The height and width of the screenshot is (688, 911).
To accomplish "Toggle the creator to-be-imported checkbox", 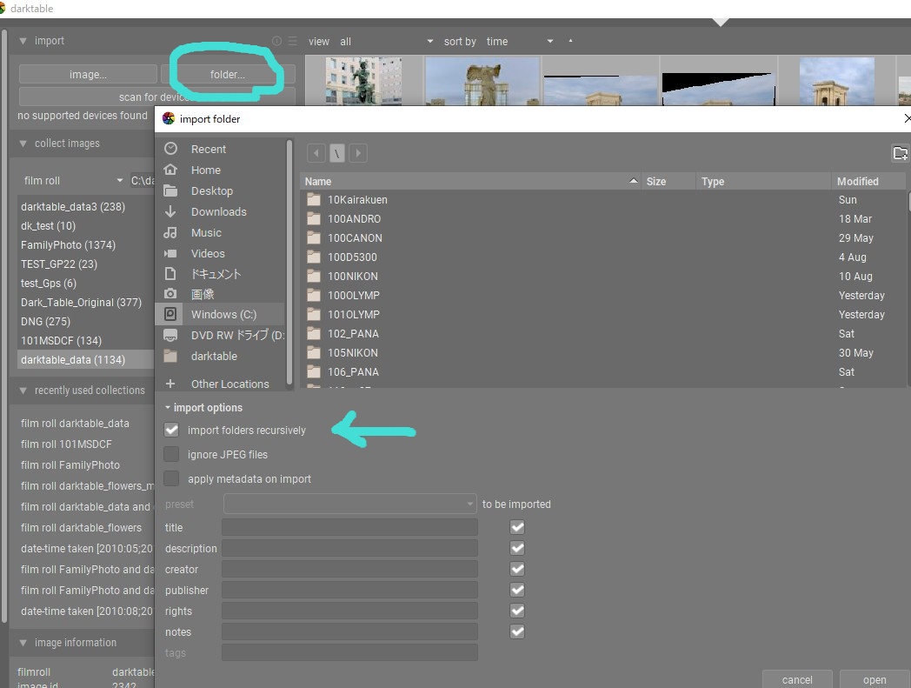I will point(517,570).
